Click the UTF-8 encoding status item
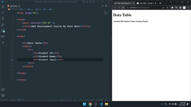191x107 pixels. click(x=70, y=100)
